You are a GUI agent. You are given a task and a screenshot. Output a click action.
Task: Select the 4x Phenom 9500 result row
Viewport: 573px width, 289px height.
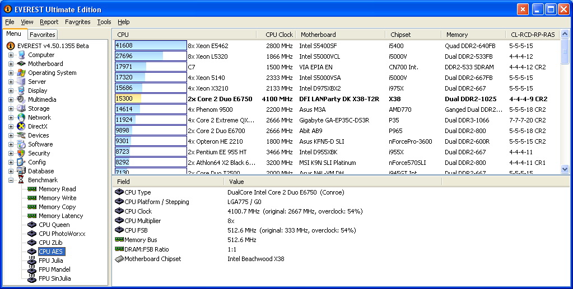[336, 110]
